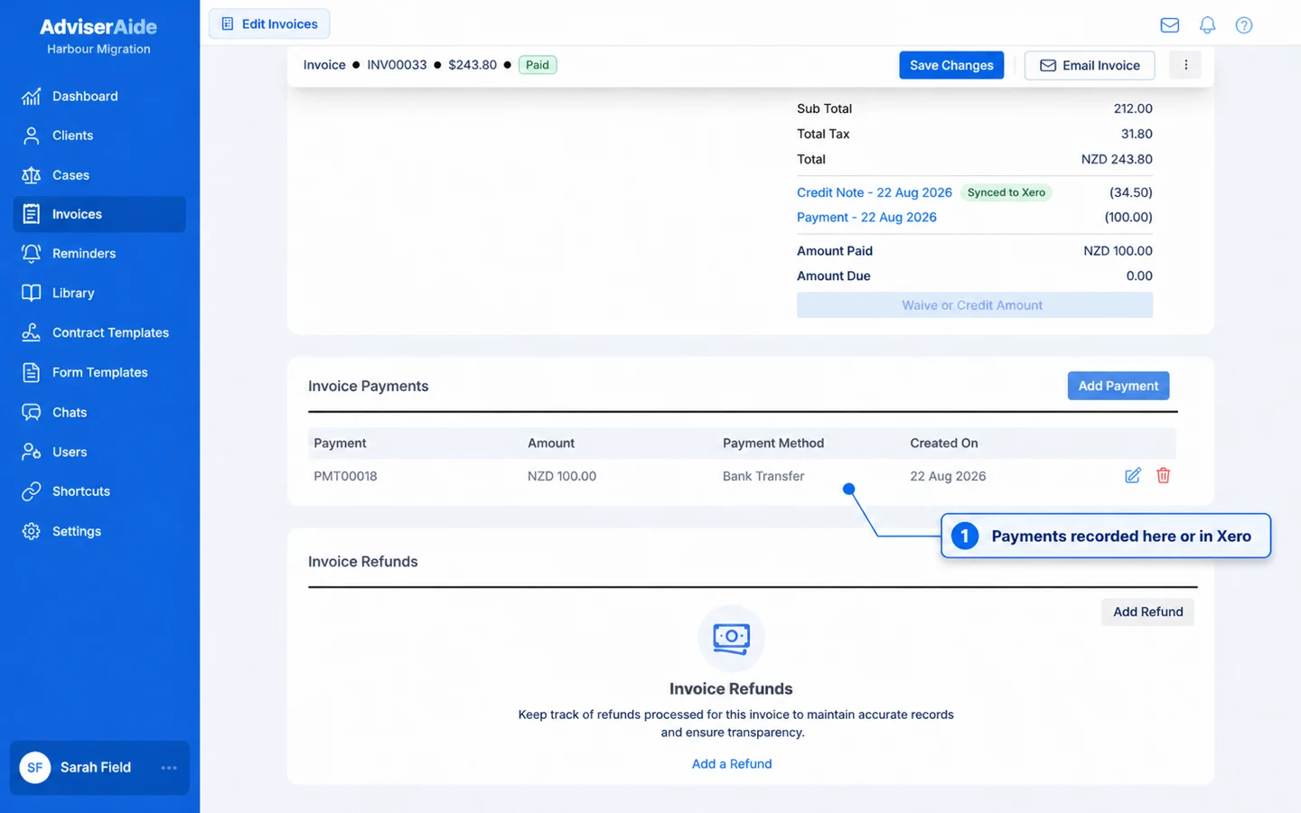Click the Email Invoice button
The width and height of the screenshot is (1301, 813).
[1090, 65]
